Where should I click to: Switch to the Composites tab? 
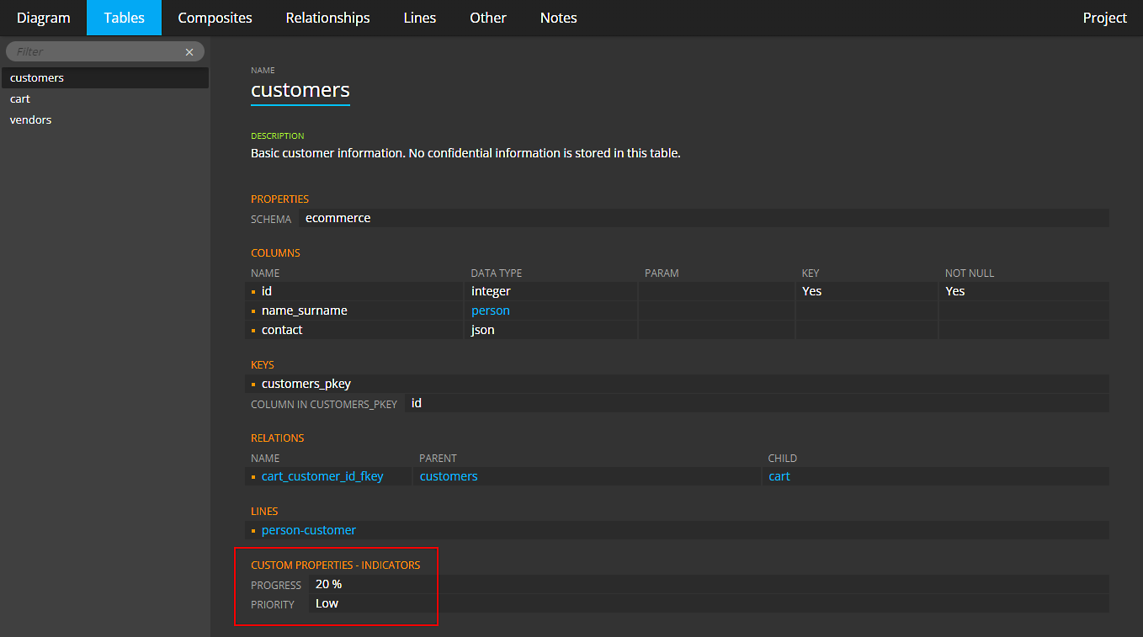[x=215, y=18]
